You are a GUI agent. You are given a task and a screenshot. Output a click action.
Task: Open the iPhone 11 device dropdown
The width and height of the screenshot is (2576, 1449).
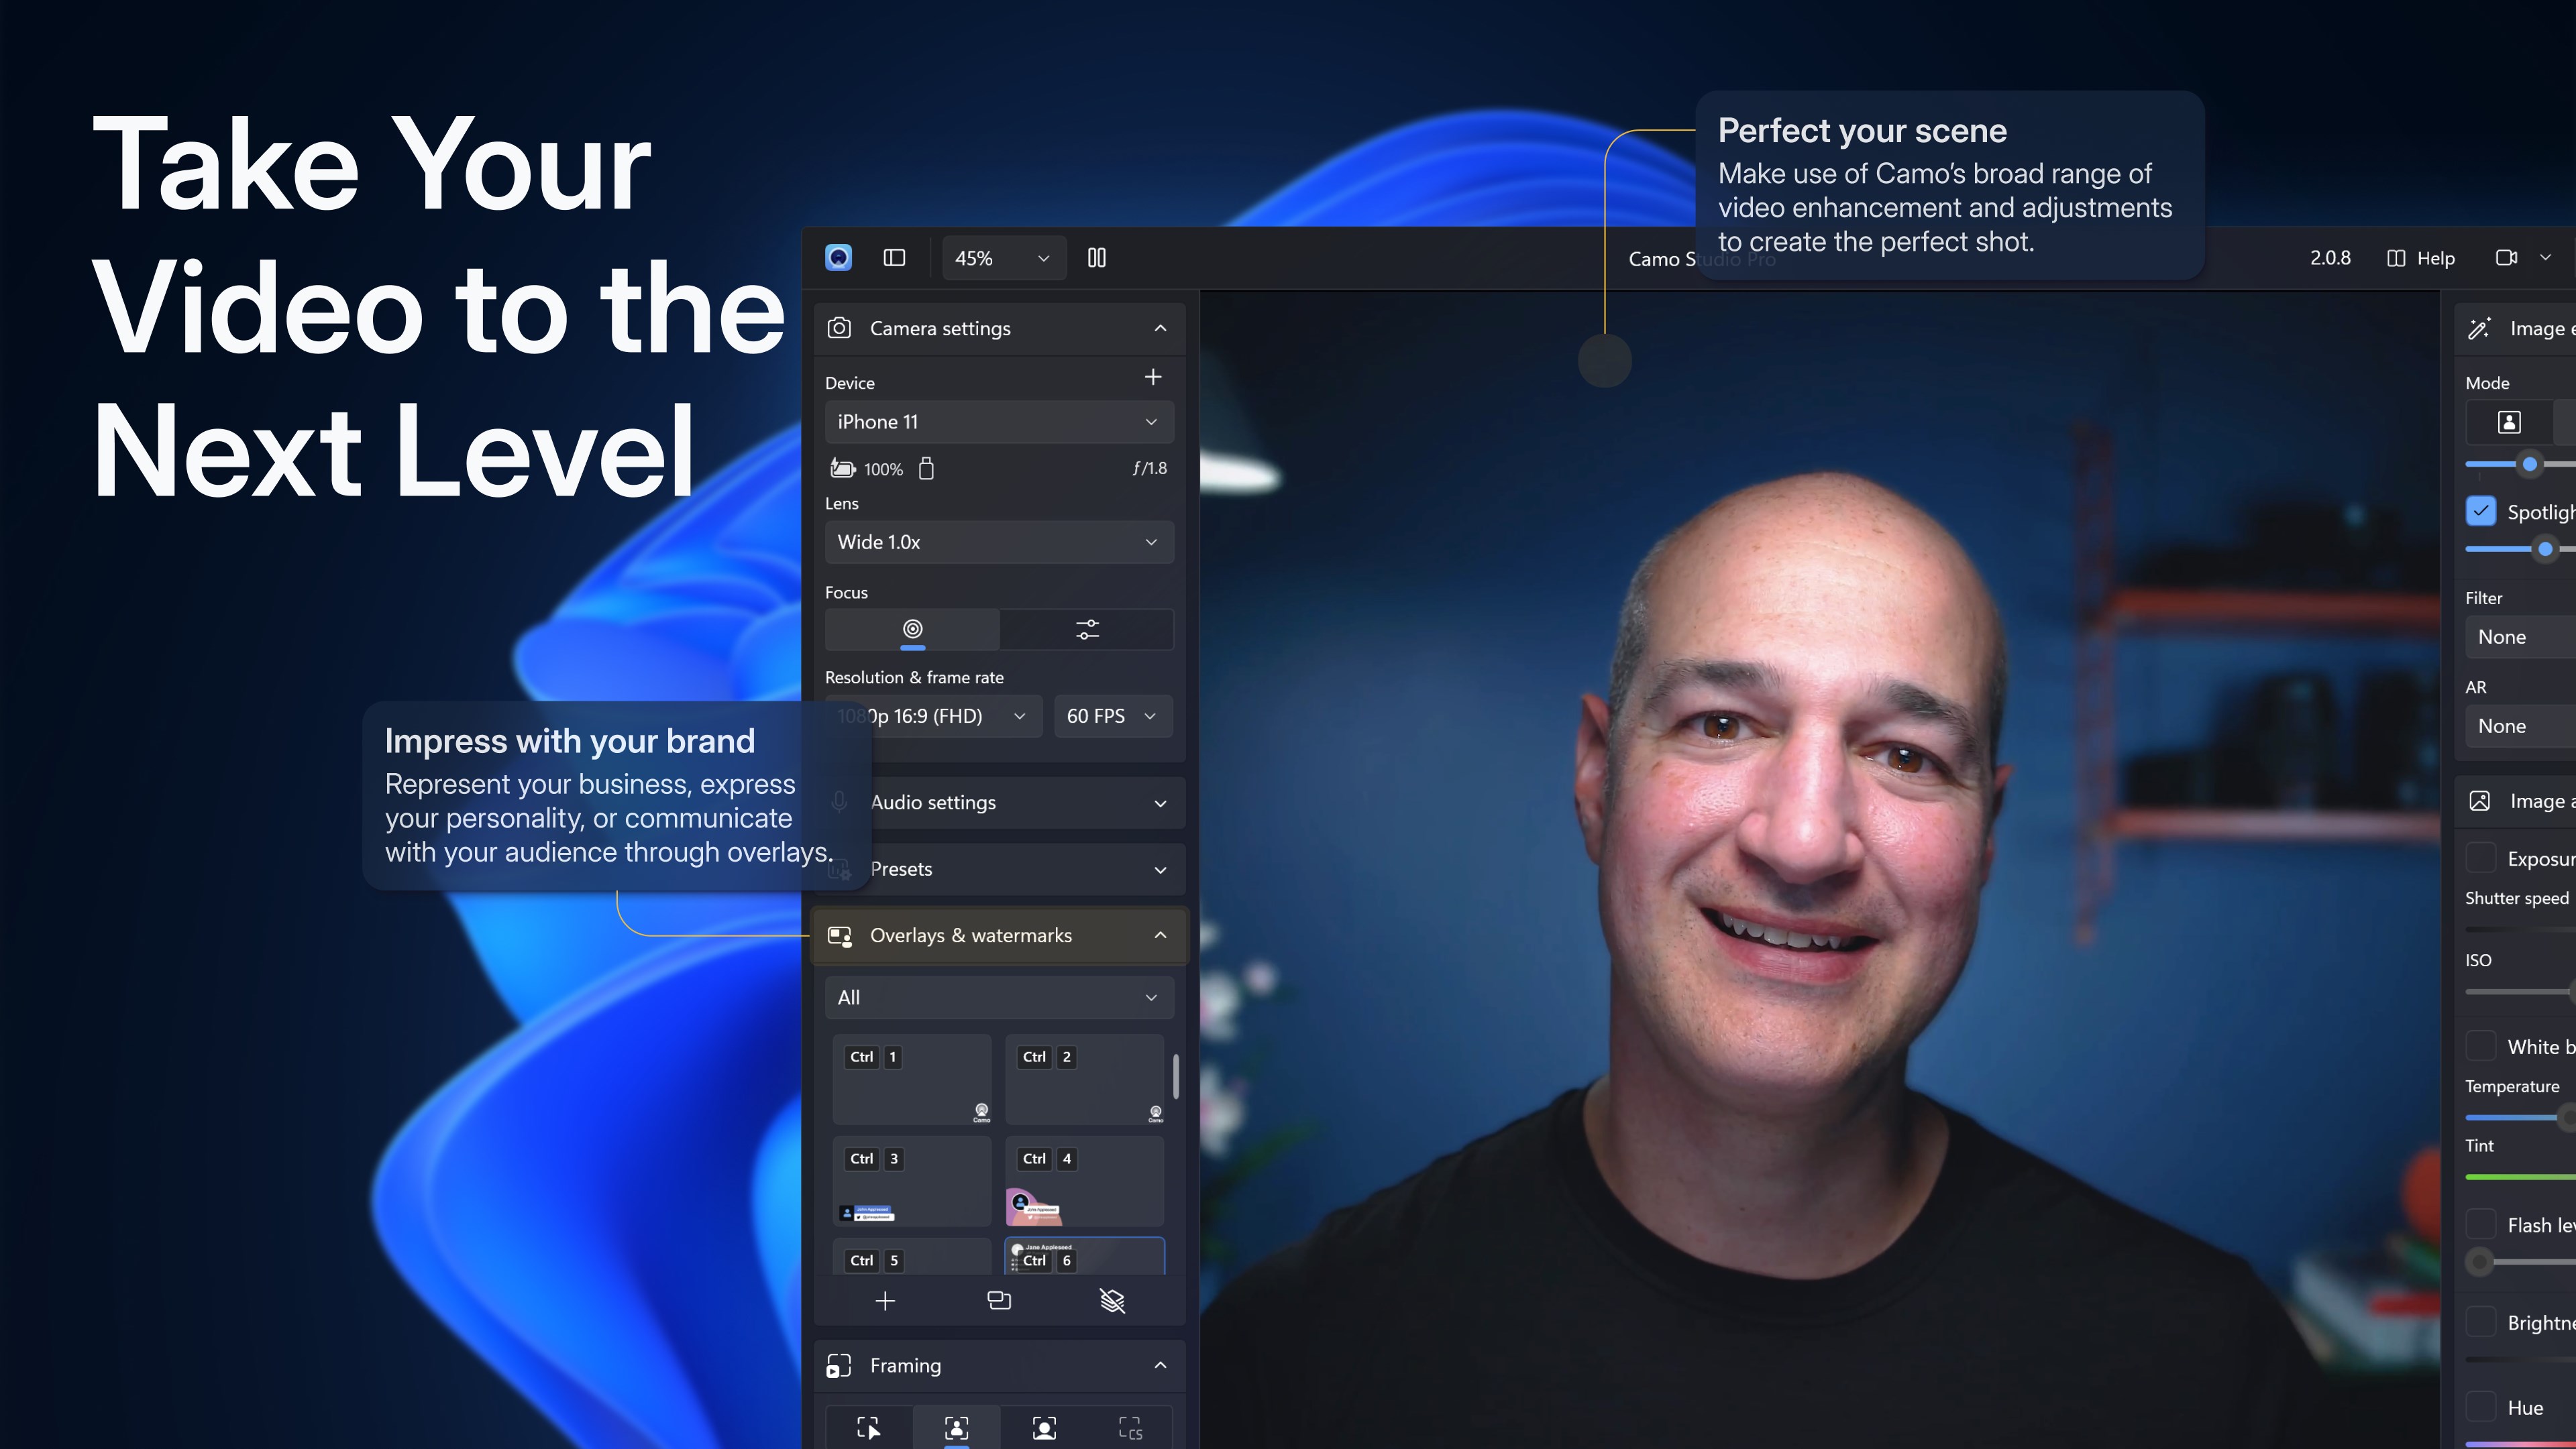tap(998, 422)
